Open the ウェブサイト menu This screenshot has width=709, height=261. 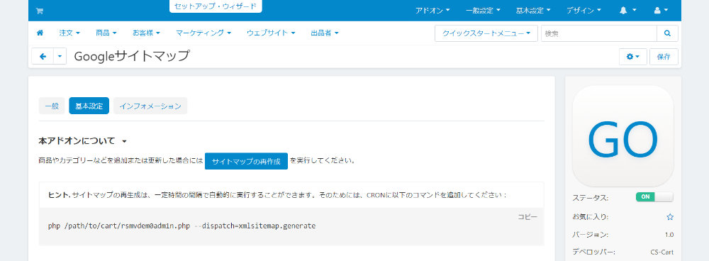pyautogui.click(x=271, y=33)
